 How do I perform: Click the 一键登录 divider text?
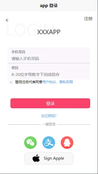(x=49, y=124)
